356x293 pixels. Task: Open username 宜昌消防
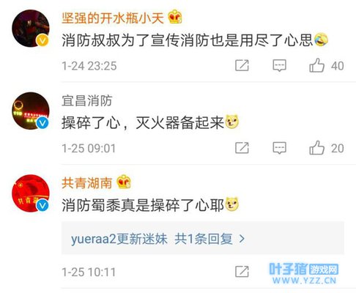[87, 100]
